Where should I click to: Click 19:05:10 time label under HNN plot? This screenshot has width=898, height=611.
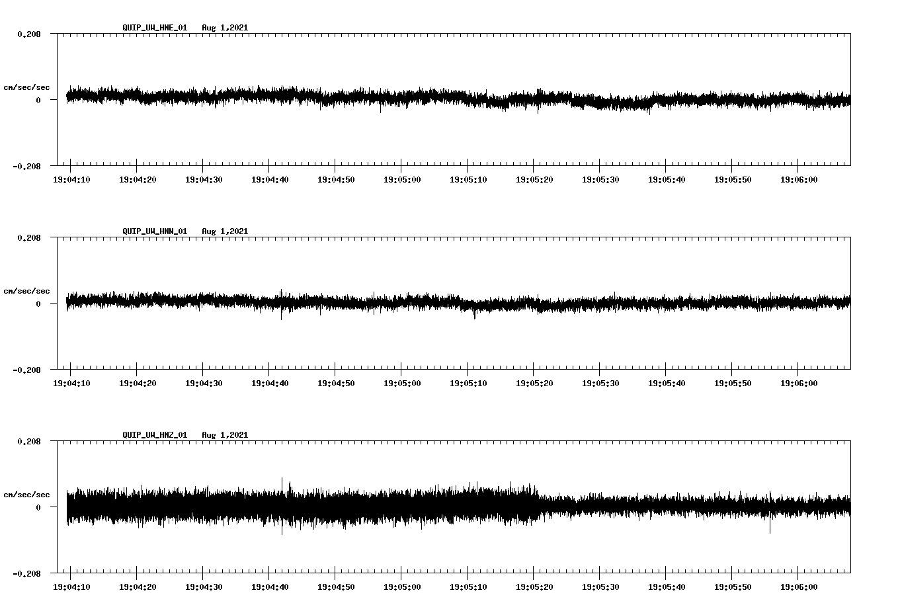coord(468,383)
